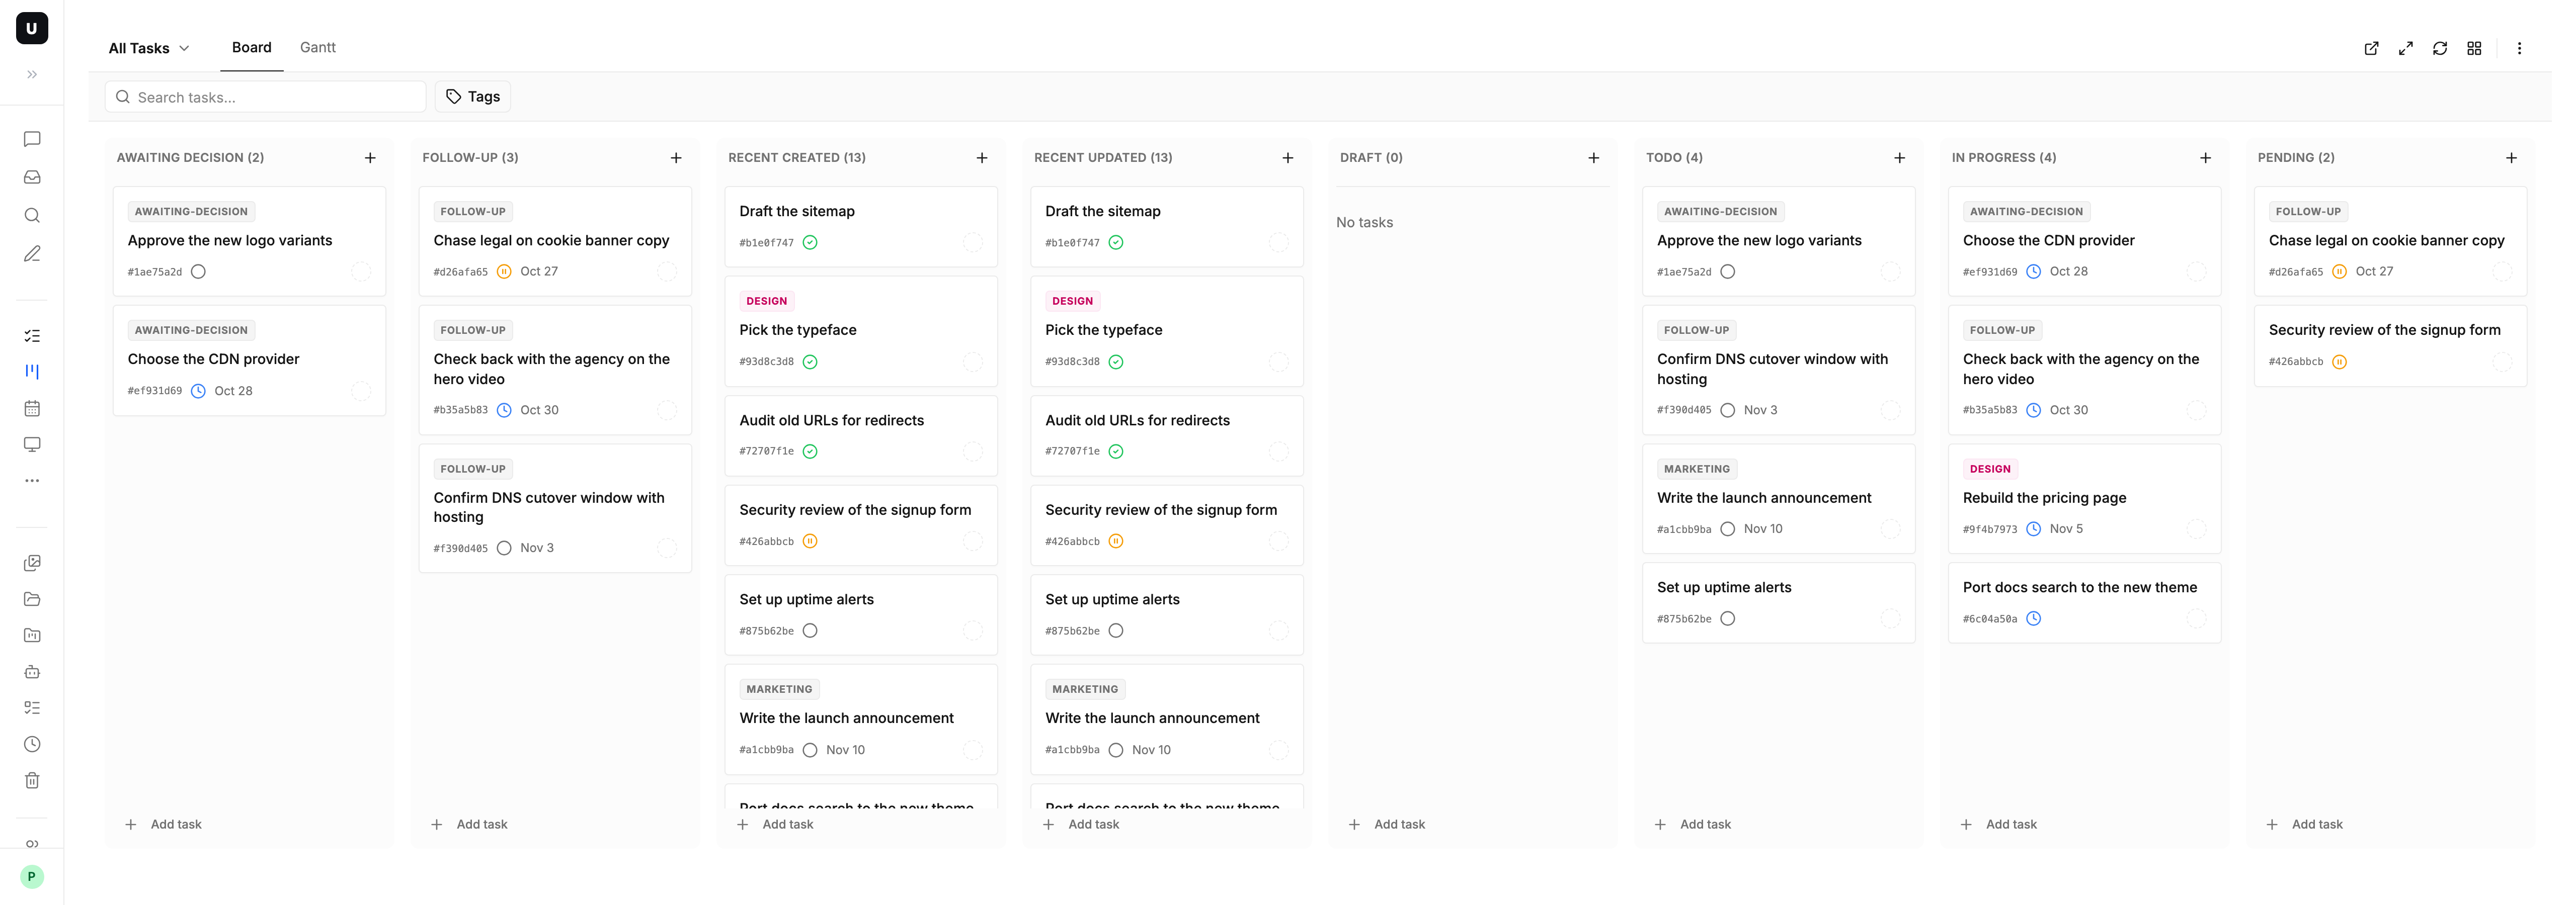Screen dimensions: 2576x905
Task: Select the Board tab
Action: (252, 47)
